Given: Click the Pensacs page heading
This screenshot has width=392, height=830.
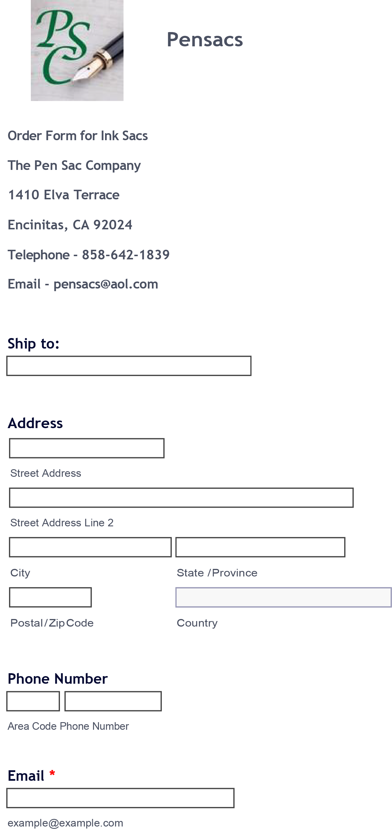Looking at the screenshot, I should tap(204, 40).
